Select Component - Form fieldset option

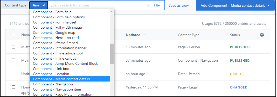[x=70, y=22]
